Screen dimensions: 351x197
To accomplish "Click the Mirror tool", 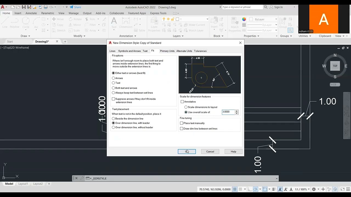I will click(75, 25).
